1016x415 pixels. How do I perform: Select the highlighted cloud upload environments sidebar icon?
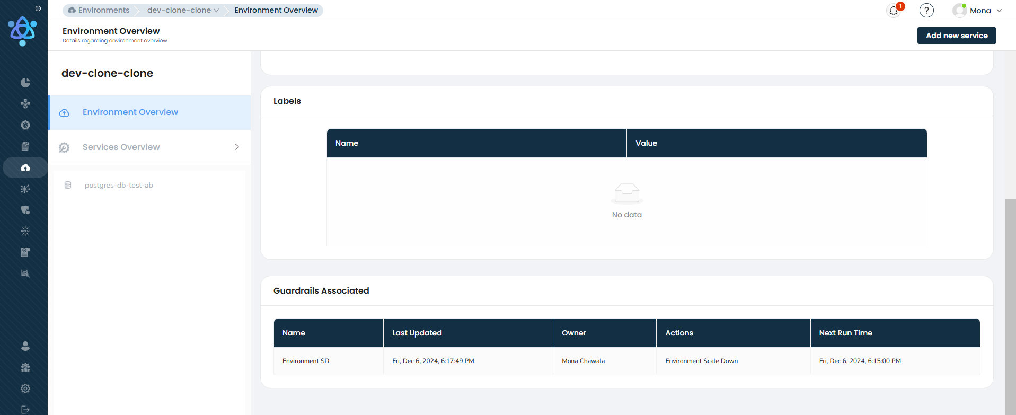click(x=25, y=167)
